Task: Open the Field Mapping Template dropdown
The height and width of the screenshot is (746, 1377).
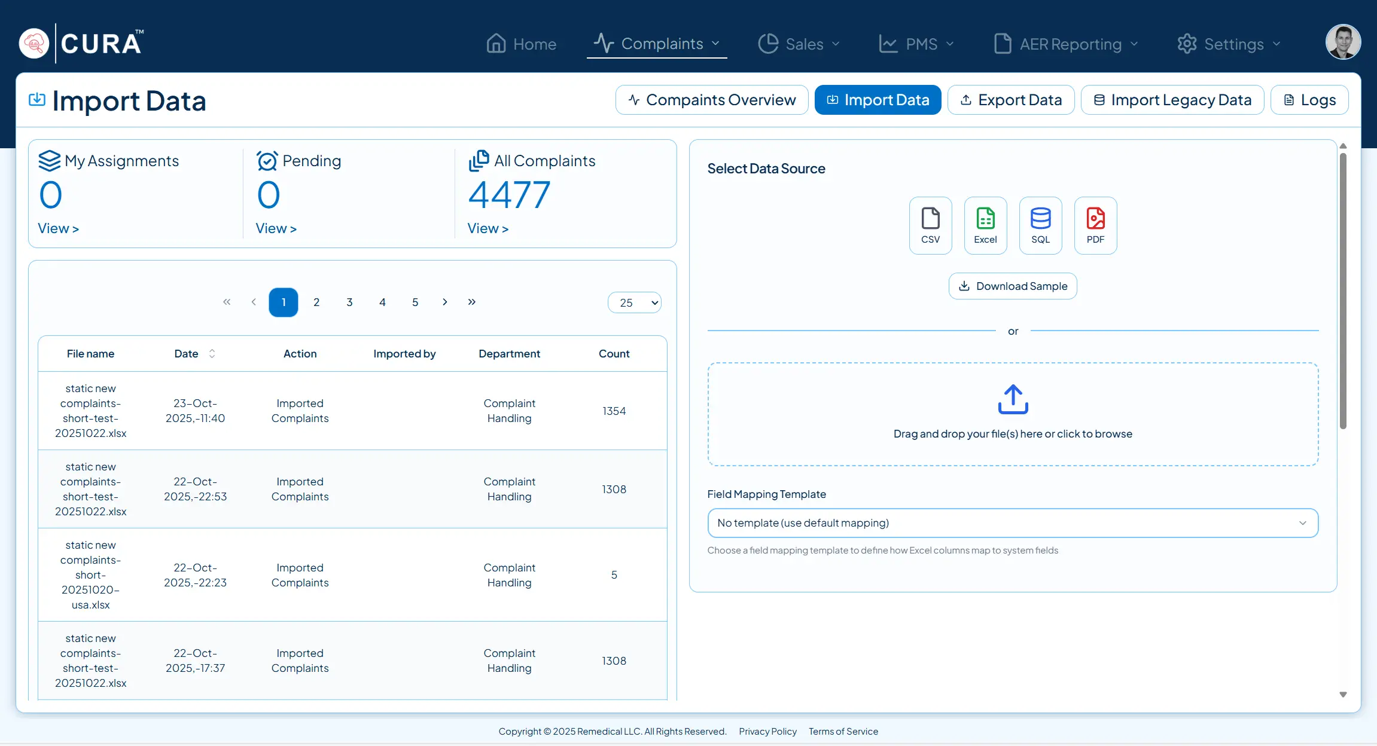Action: pyautogui.click(x=1012, y=523)
